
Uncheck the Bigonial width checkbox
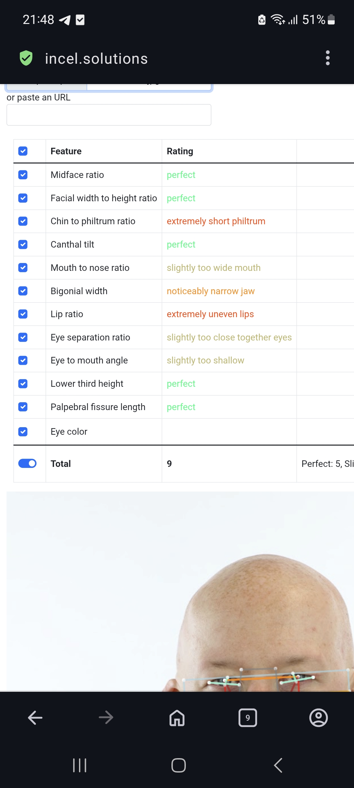23,291
